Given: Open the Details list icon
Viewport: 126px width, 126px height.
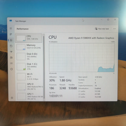Looking at the screenshot, I should tap(11, 63).
